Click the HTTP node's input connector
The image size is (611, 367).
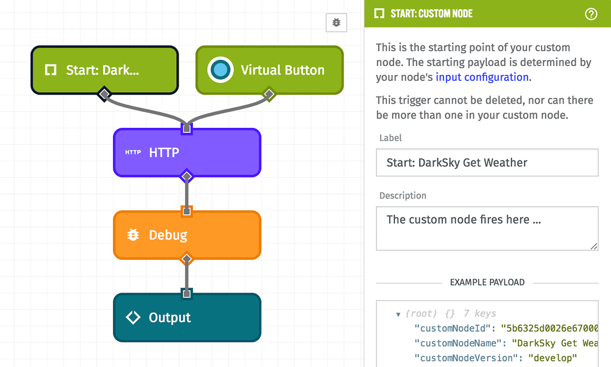[x=187, y=129]
